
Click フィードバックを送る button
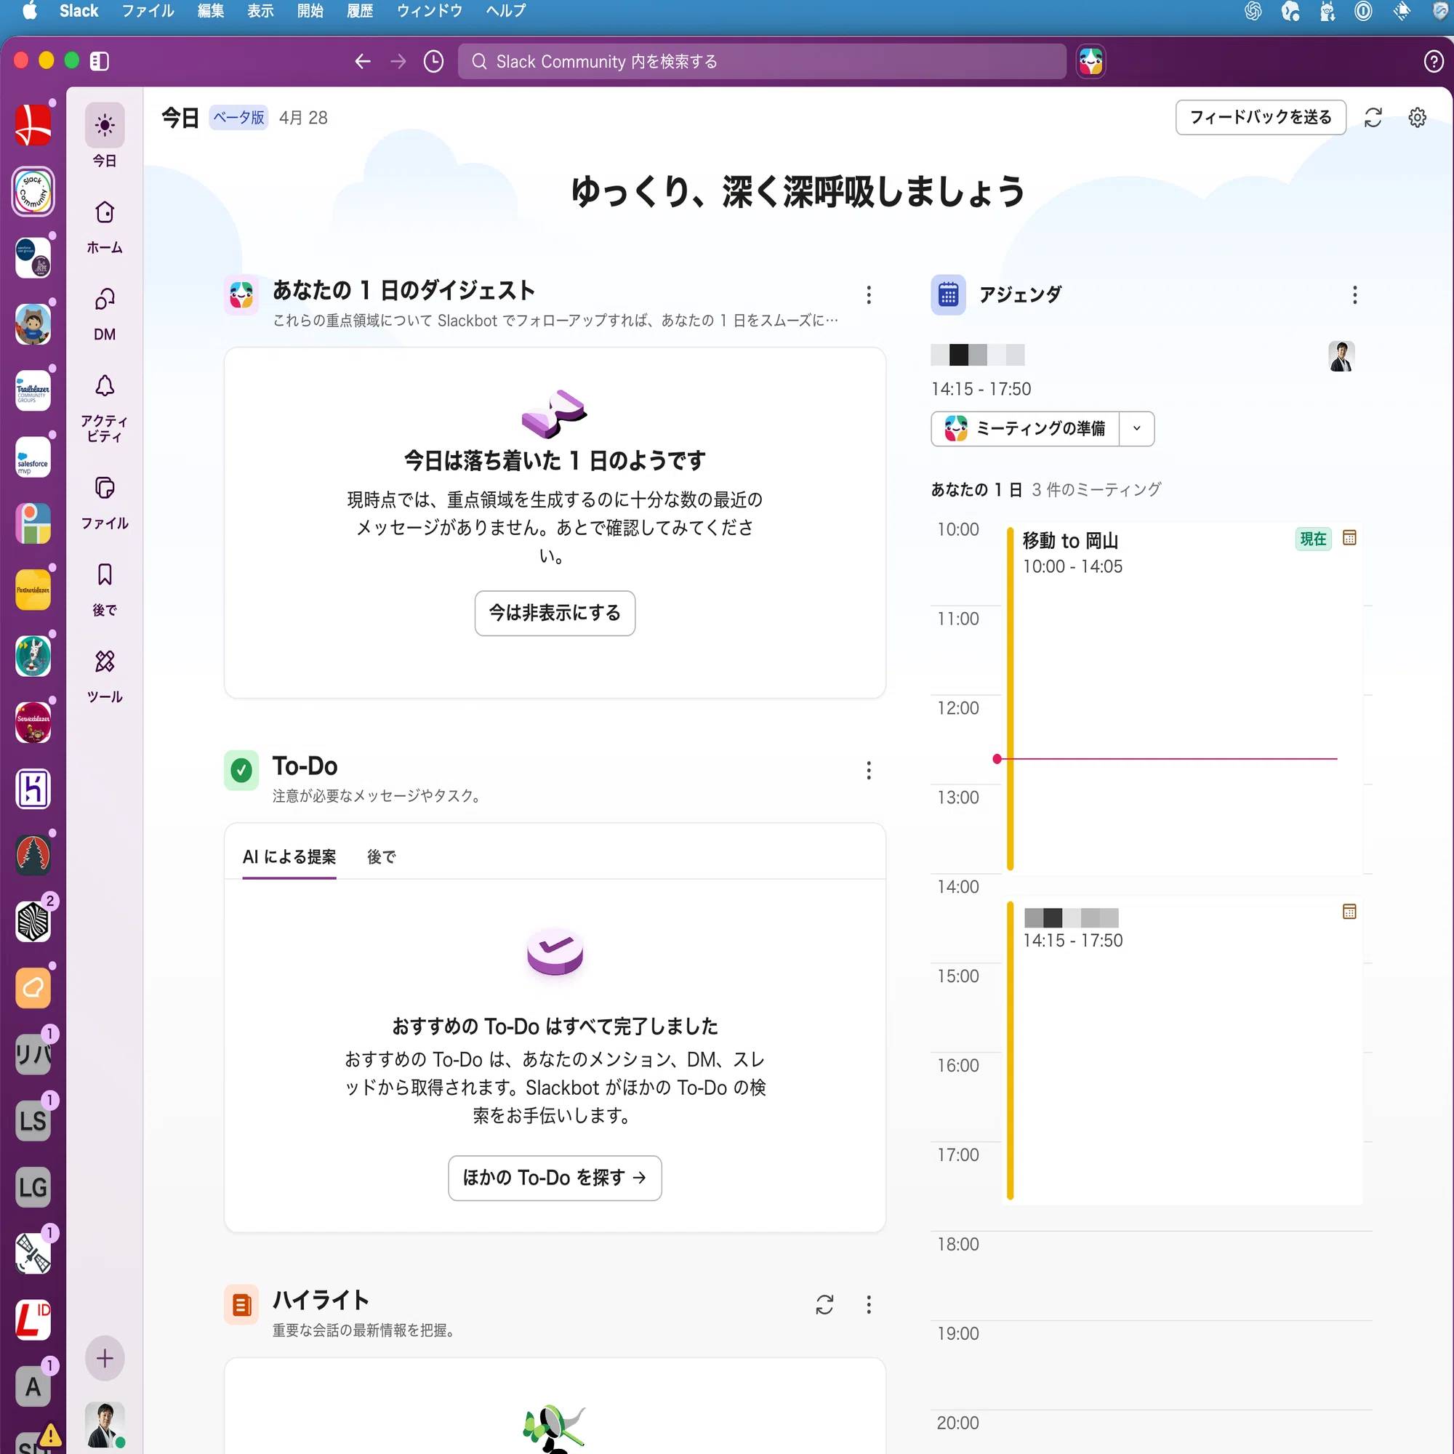(1261, 117)
